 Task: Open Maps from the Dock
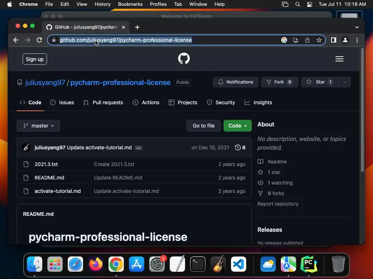pos(288,264)
